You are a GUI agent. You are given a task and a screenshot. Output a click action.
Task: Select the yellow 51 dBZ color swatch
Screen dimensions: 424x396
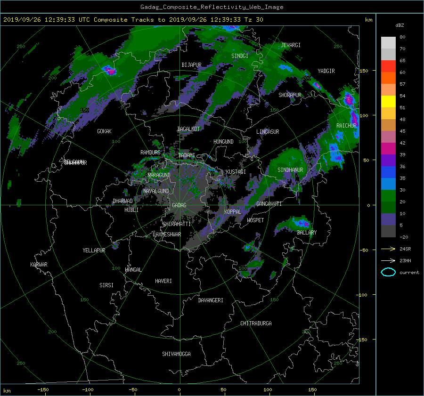click(388, 102)
